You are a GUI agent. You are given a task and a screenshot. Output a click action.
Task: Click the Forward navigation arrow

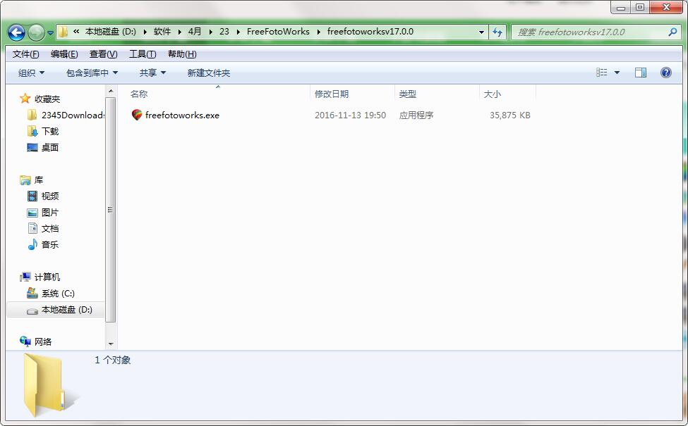point(36,32)
